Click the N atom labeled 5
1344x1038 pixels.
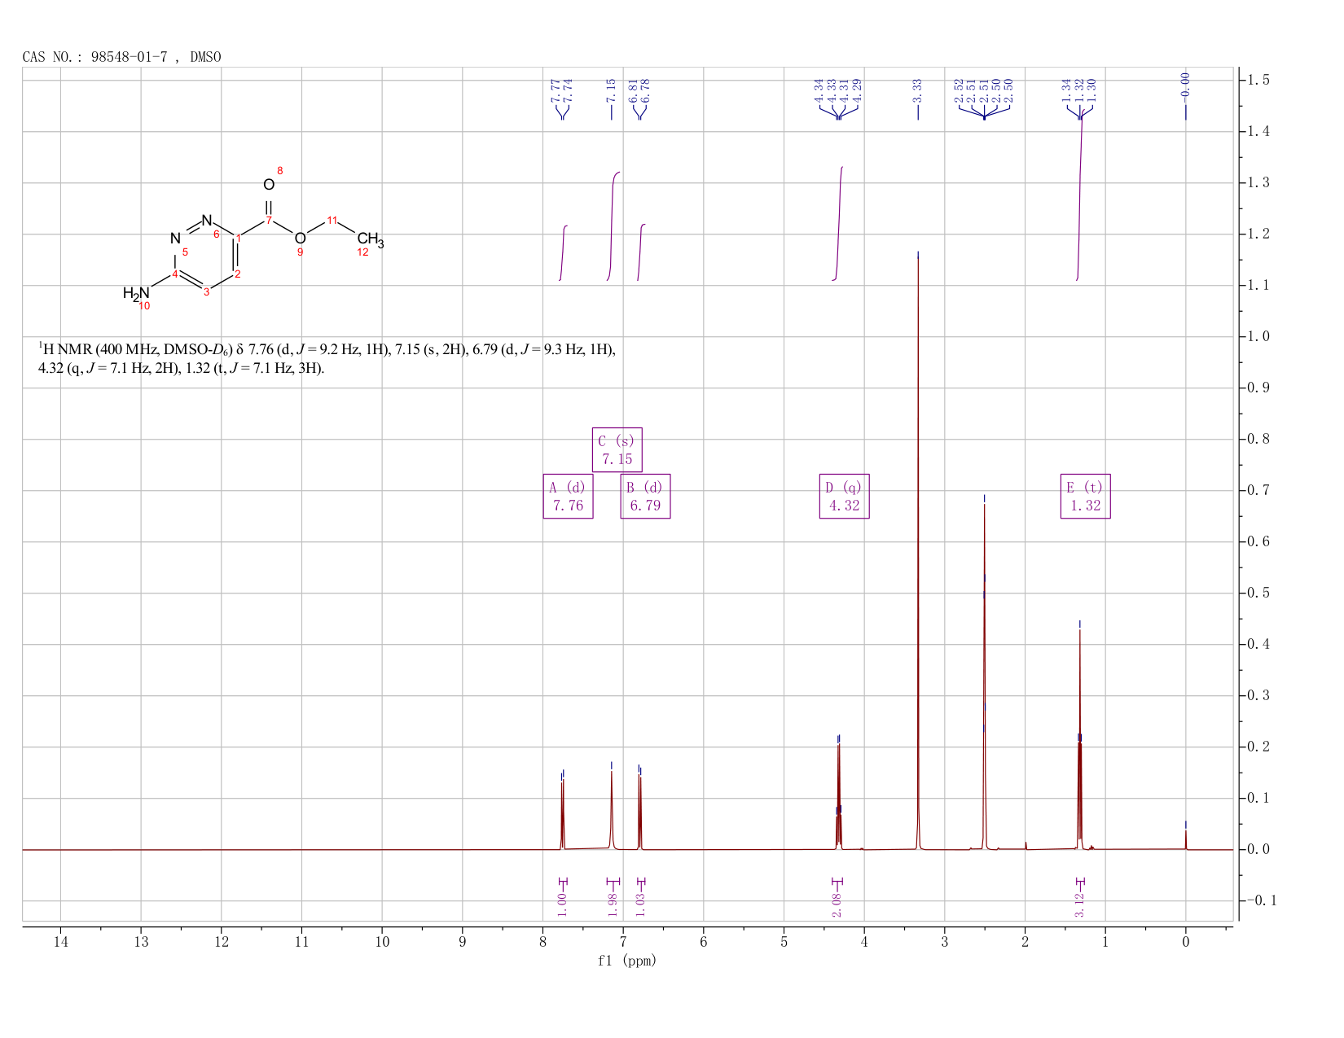point(175,239)
